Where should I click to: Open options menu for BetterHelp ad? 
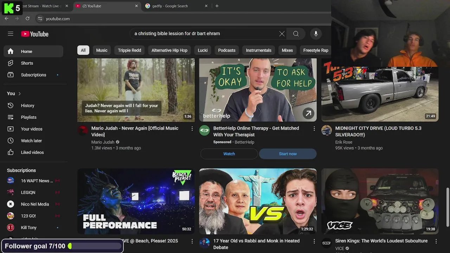314,129
